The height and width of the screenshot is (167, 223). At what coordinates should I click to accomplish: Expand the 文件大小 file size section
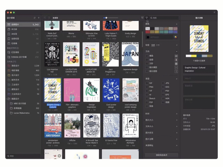(177, 126)
